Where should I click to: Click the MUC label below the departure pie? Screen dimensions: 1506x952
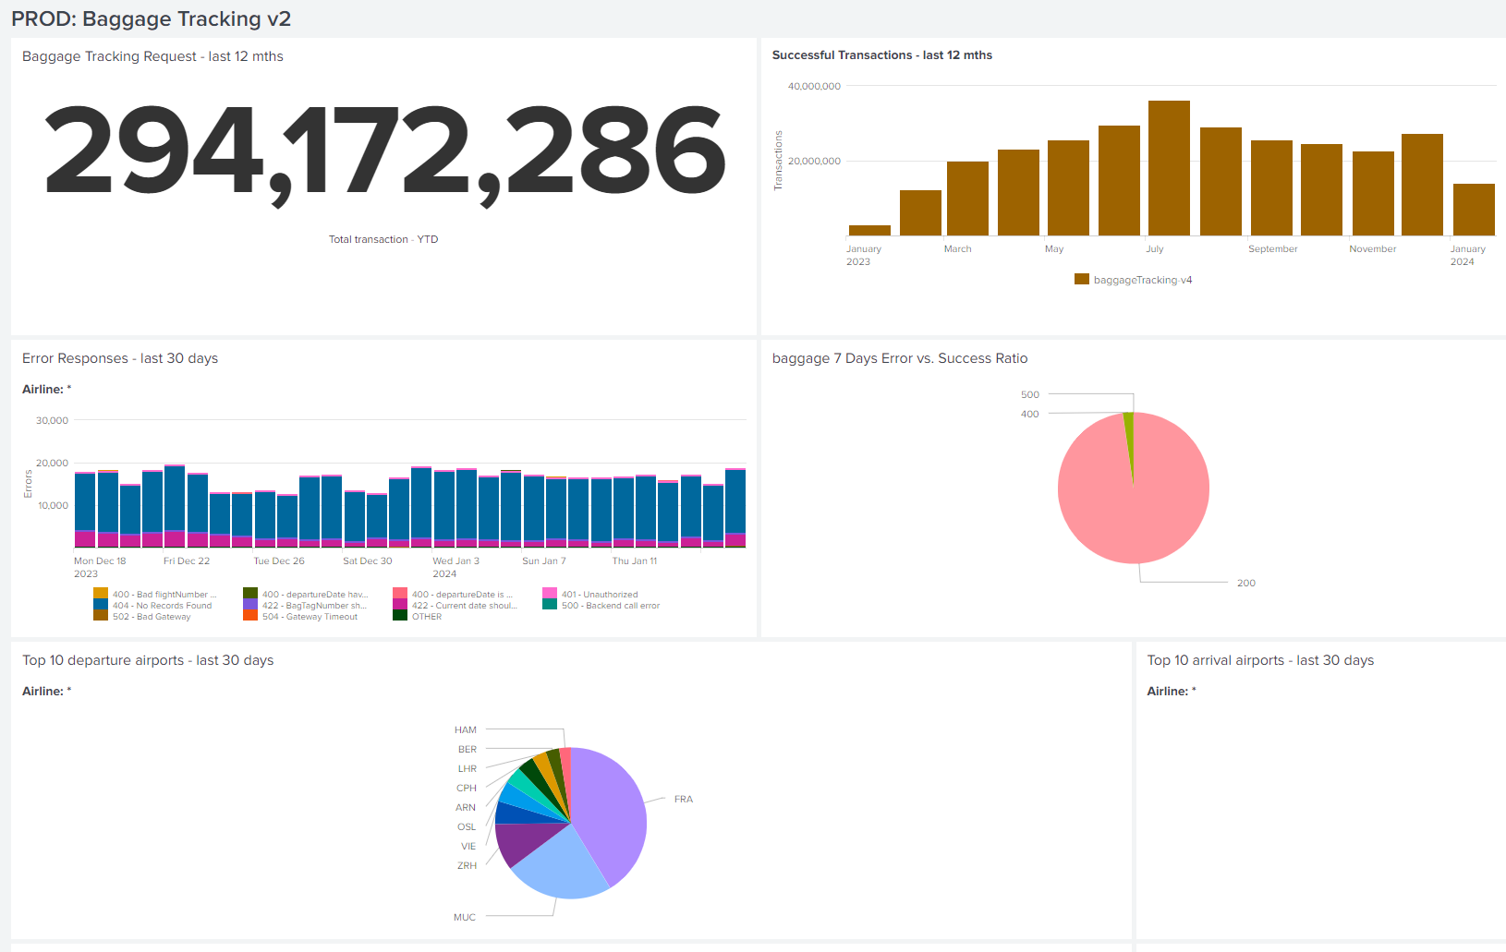click(x=465, y=917)
